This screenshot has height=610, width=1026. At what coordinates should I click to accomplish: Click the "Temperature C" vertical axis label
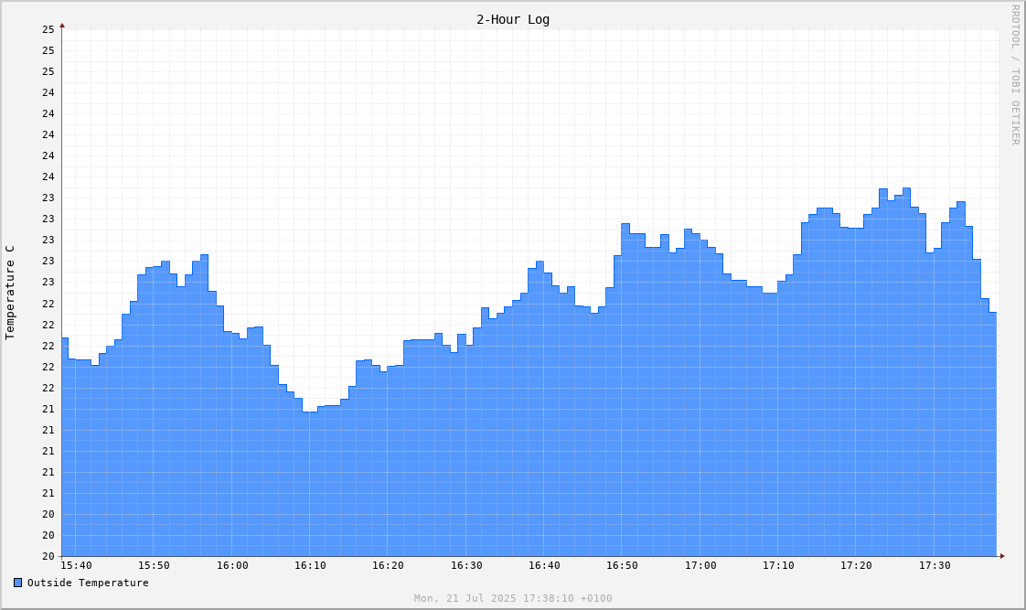tap(10, 293)
